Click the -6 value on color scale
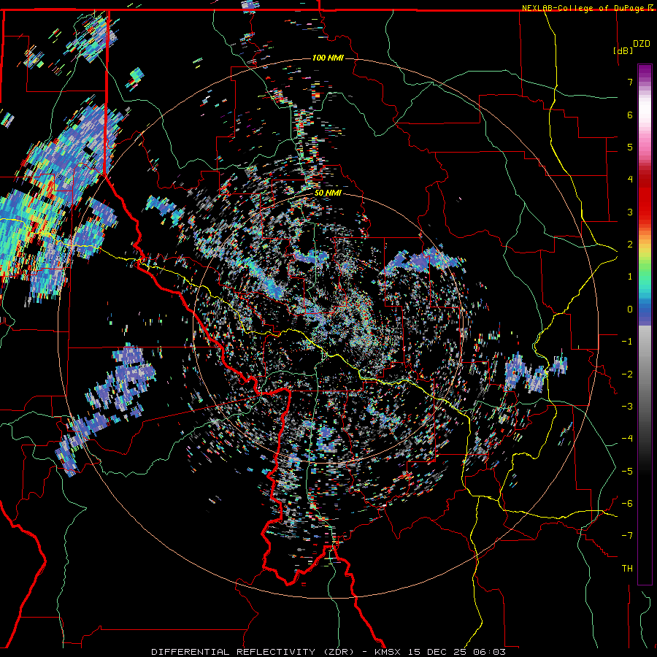The width and height of the screenshot is (657, 657). pyautogui.click(x=627, y=504)
